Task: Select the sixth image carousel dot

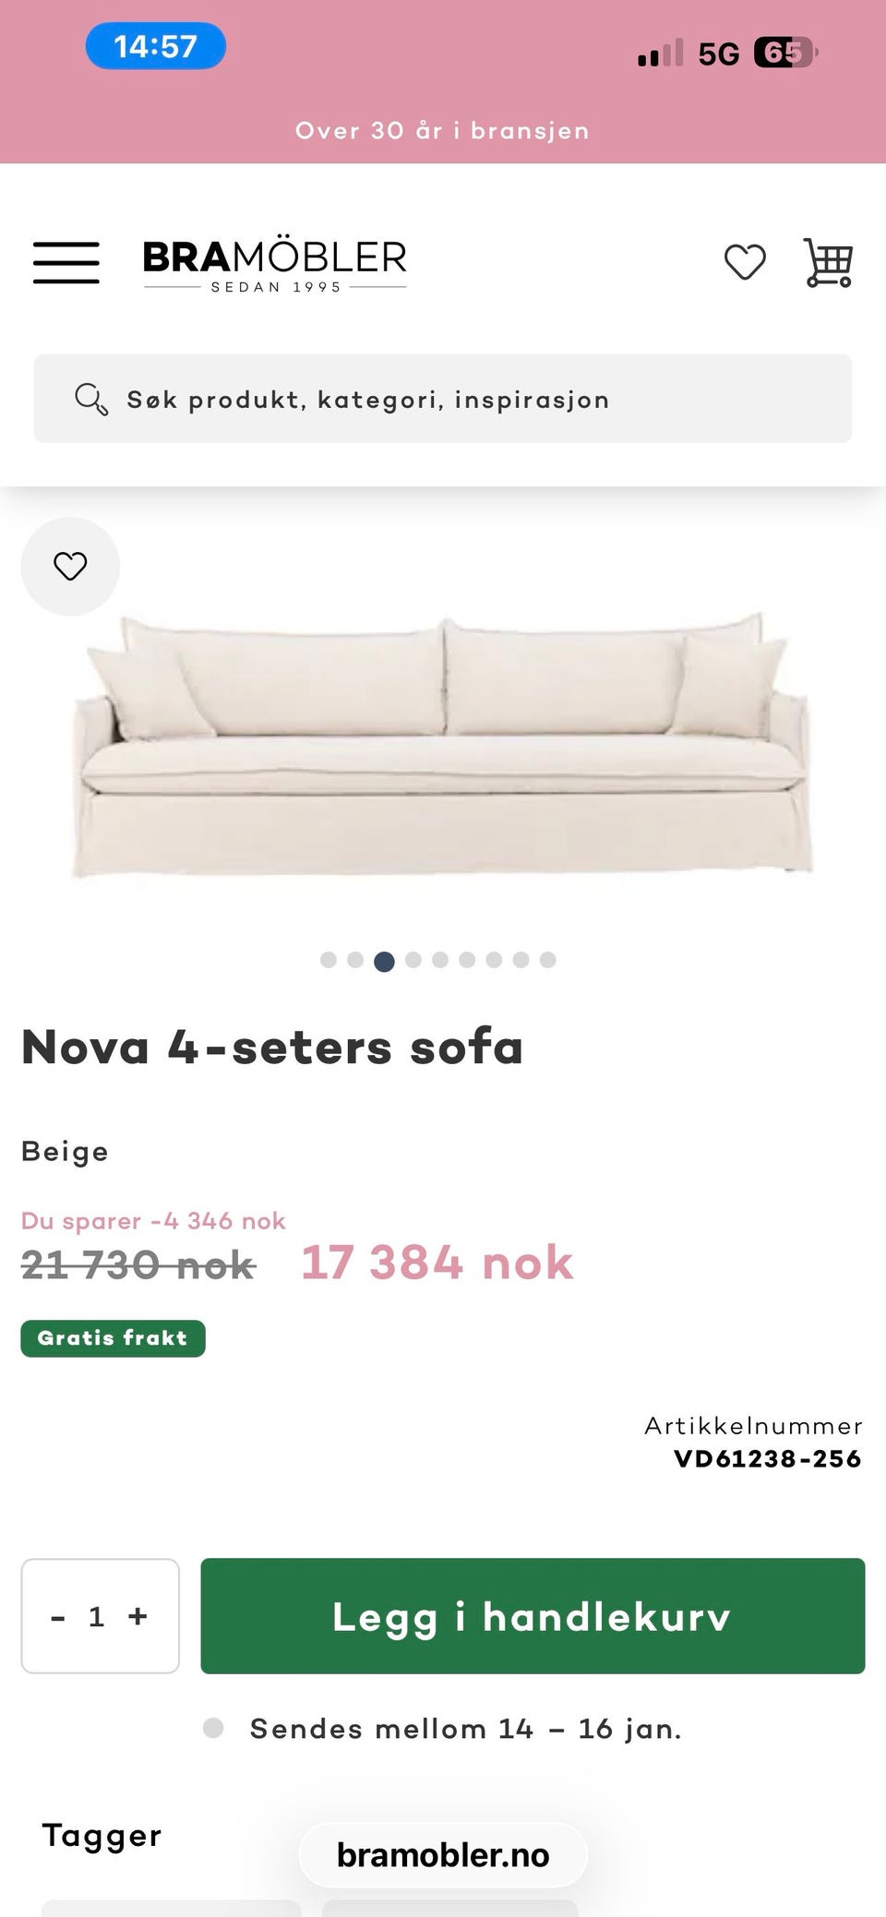Action: (467, 960)
